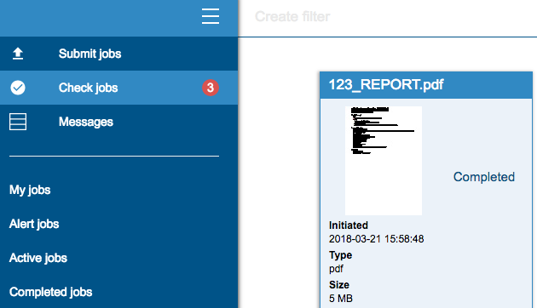Show My jobs filter

[30, 190]
